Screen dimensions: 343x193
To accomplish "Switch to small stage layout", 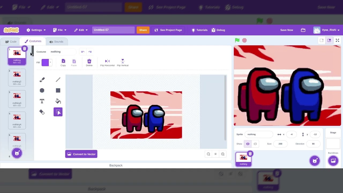I will point(322,40).
